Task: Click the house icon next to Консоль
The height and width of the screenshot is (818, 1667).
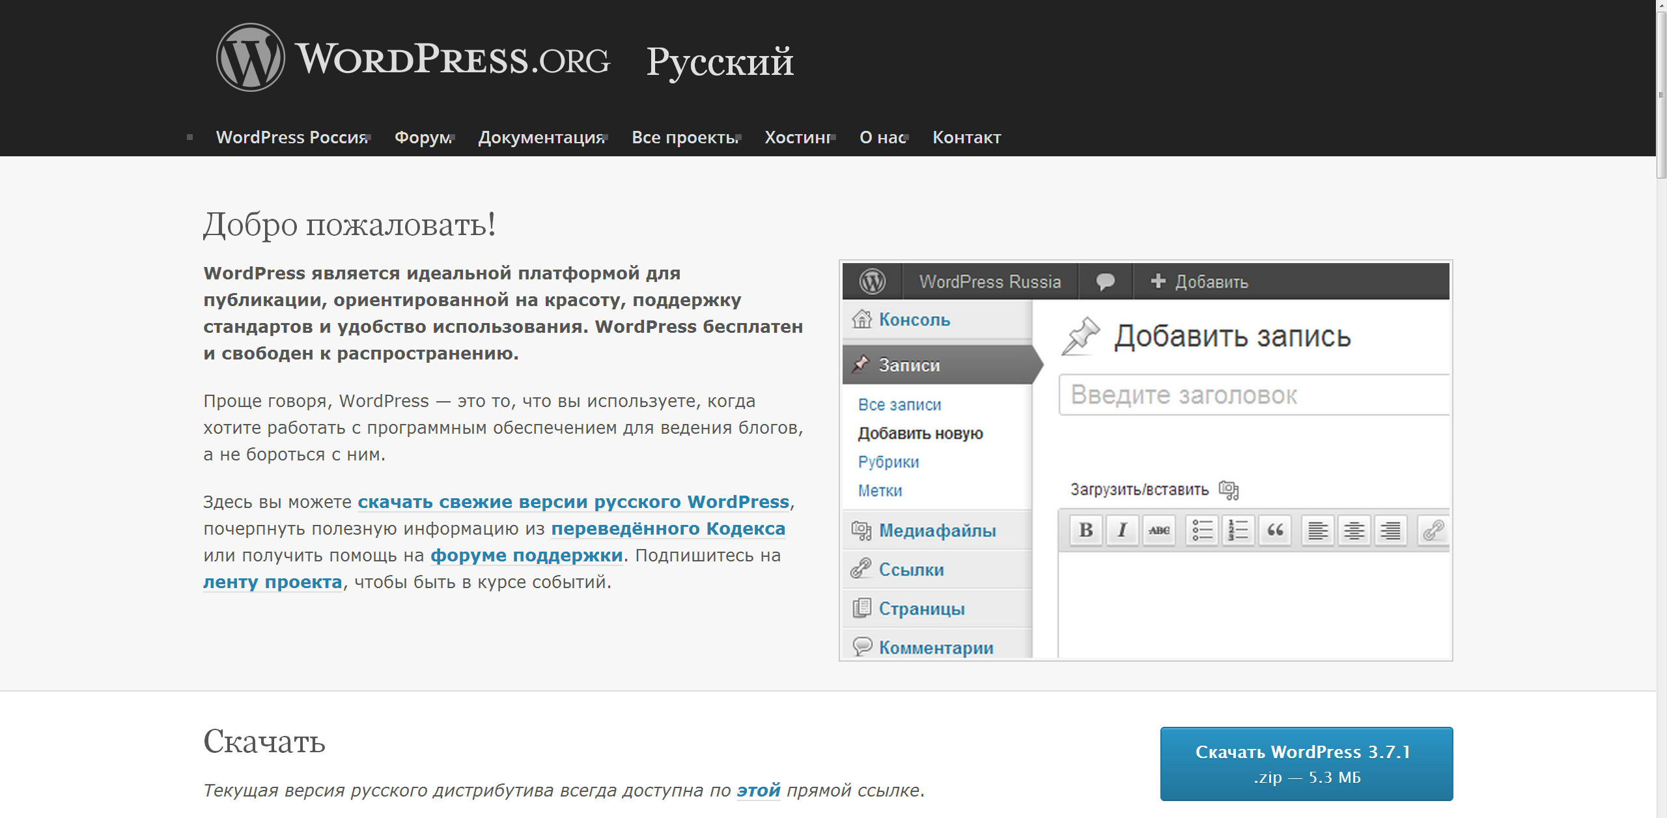Action: coord(862,319)
